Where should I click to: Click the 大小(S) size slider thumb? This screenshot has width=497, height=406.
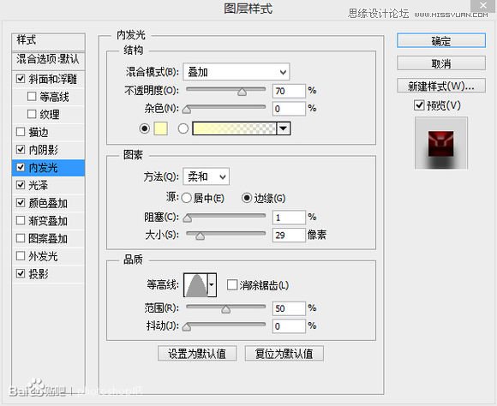pyautogui.click(x=200, y=236)
